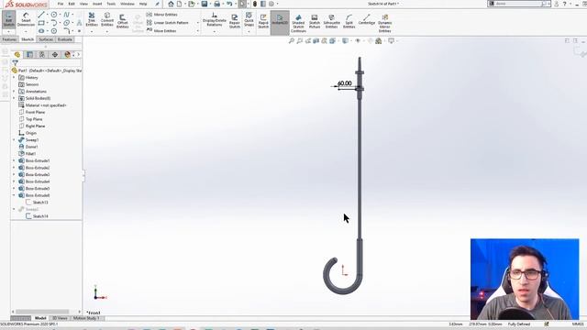Select the Corner Rectangle tool

[x=41, y=23]
